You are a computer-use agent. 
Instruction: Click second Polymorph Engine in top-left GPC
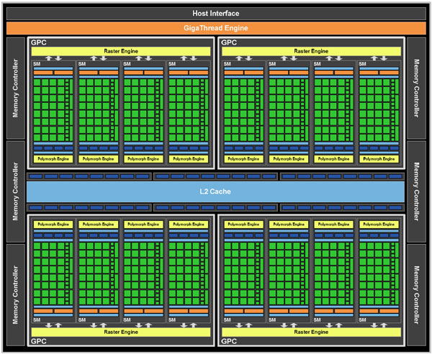99,159
